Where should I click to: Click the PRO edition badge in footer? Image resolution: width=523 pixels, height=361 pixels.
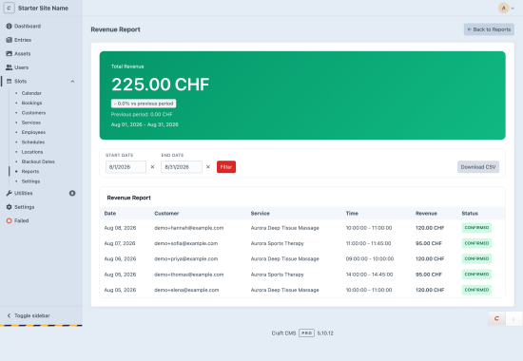pyautogui.click(x=306, y=333)
